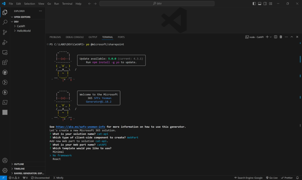This screenshot has height=180, width=302.
Task: Click the node - CatAPI terminal label
Action: (x=255, y=37)
